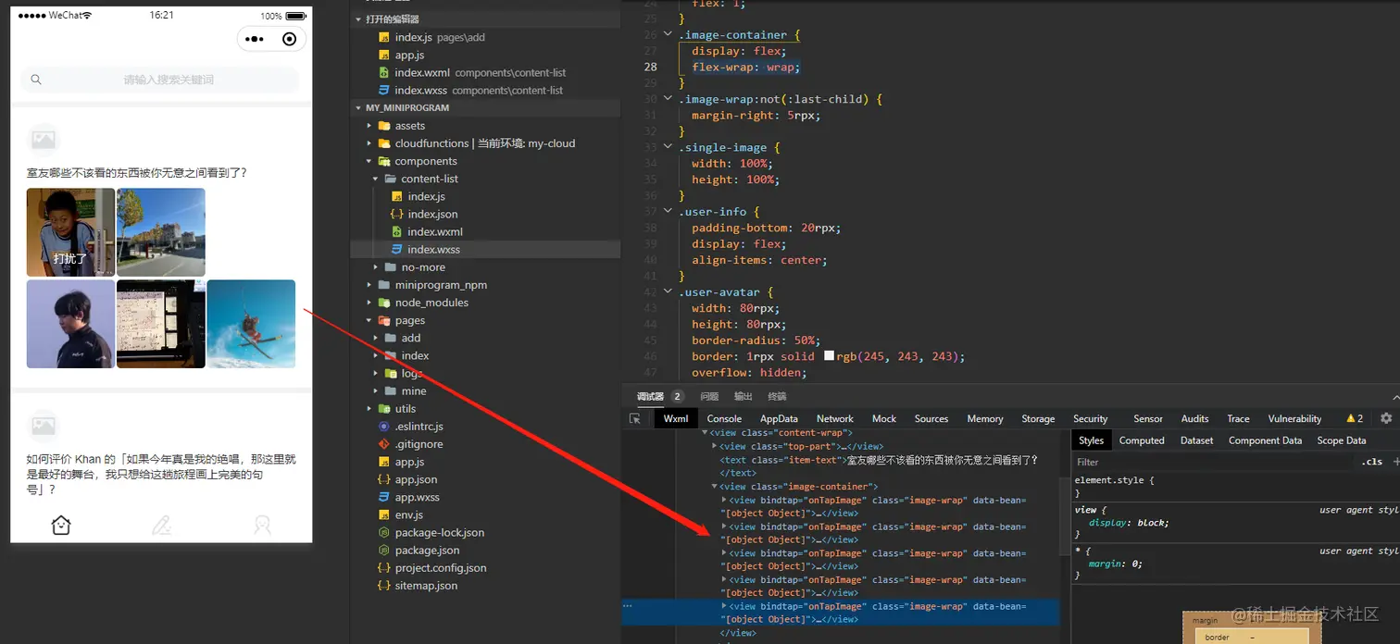Viewport: 1400px width, 644px height.
Task: Expand the image-container view node
Action: pyautogui.click(x=715, y=487)
